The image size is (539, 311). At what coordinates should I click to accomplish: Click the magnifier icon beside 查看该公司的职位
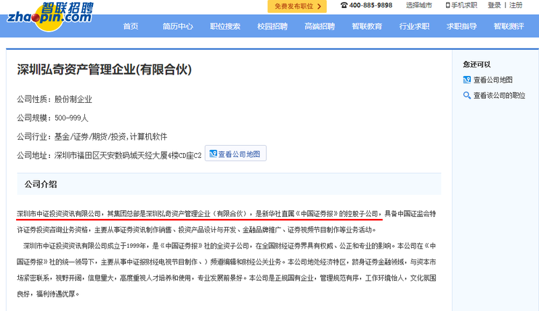467,95
